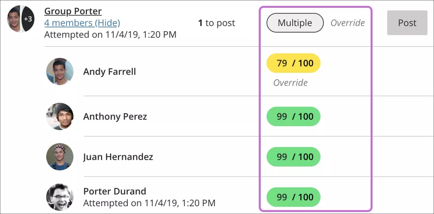Select the Porter Durand name
Image resolution: width=434 pixels, height=214 pixels.
coord(115,191)
